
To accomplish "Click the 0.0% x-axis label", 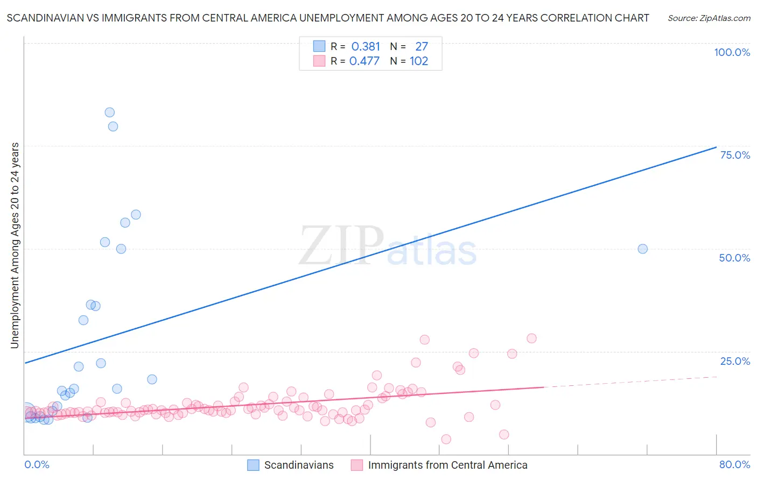I will 37,464.
